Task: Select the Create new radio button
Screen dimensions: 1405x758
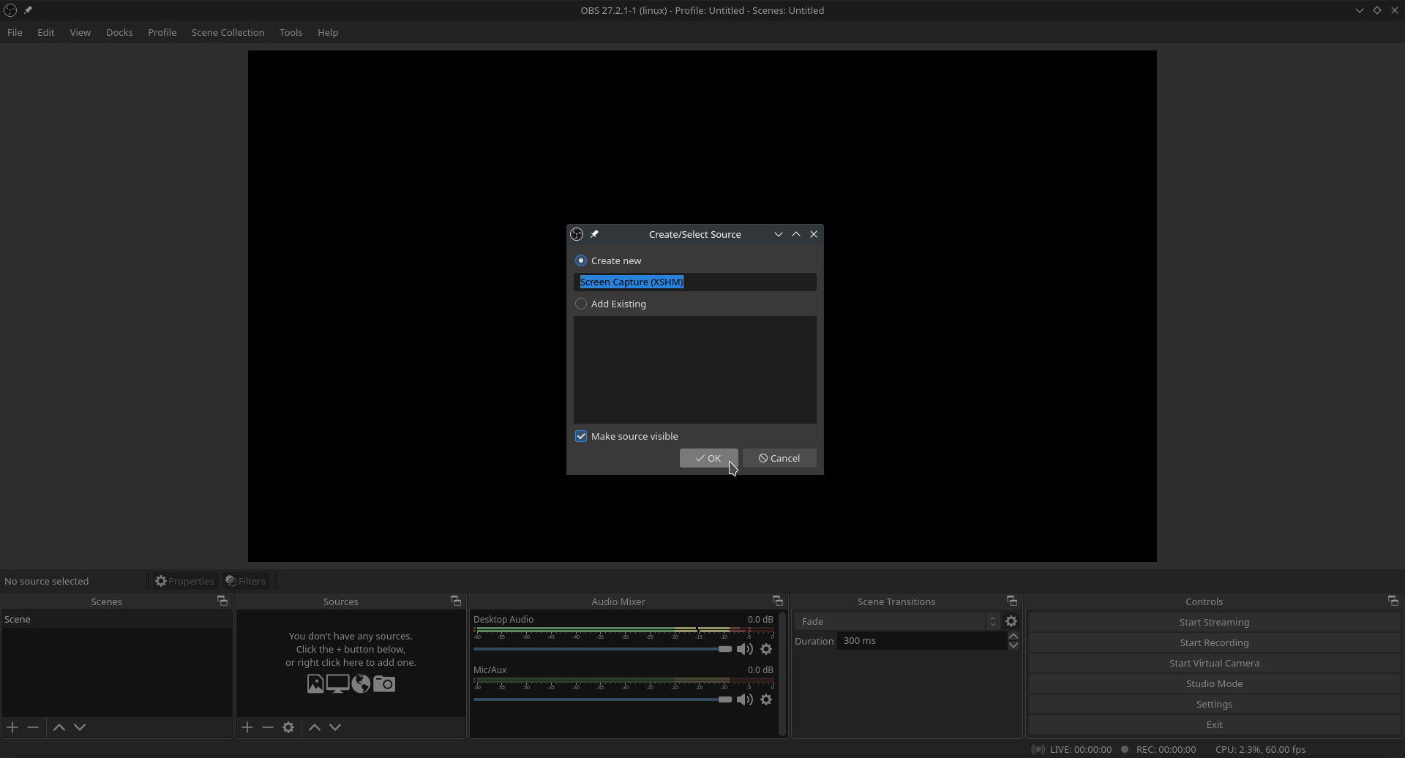Action: pos(581,260)
